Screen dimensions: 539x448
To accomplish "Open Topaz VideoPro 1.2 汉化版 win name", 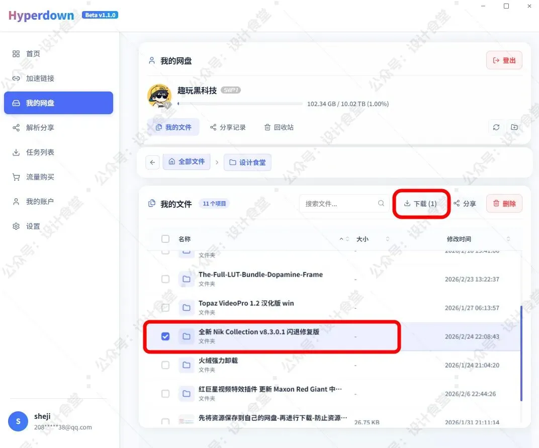I will point(246,303).
